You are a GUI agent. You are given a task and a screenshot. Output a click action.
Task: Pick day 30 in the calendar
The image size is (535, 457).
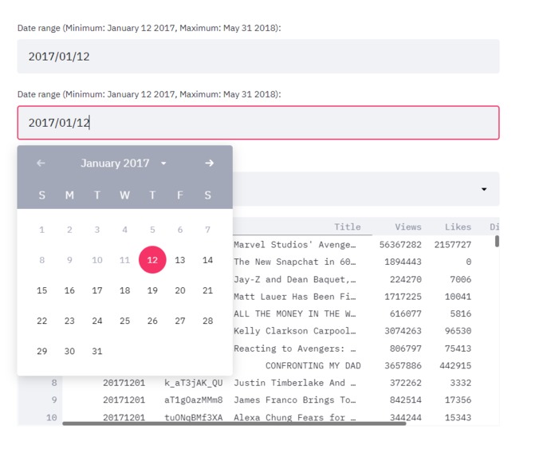click(x=69, y=351)
